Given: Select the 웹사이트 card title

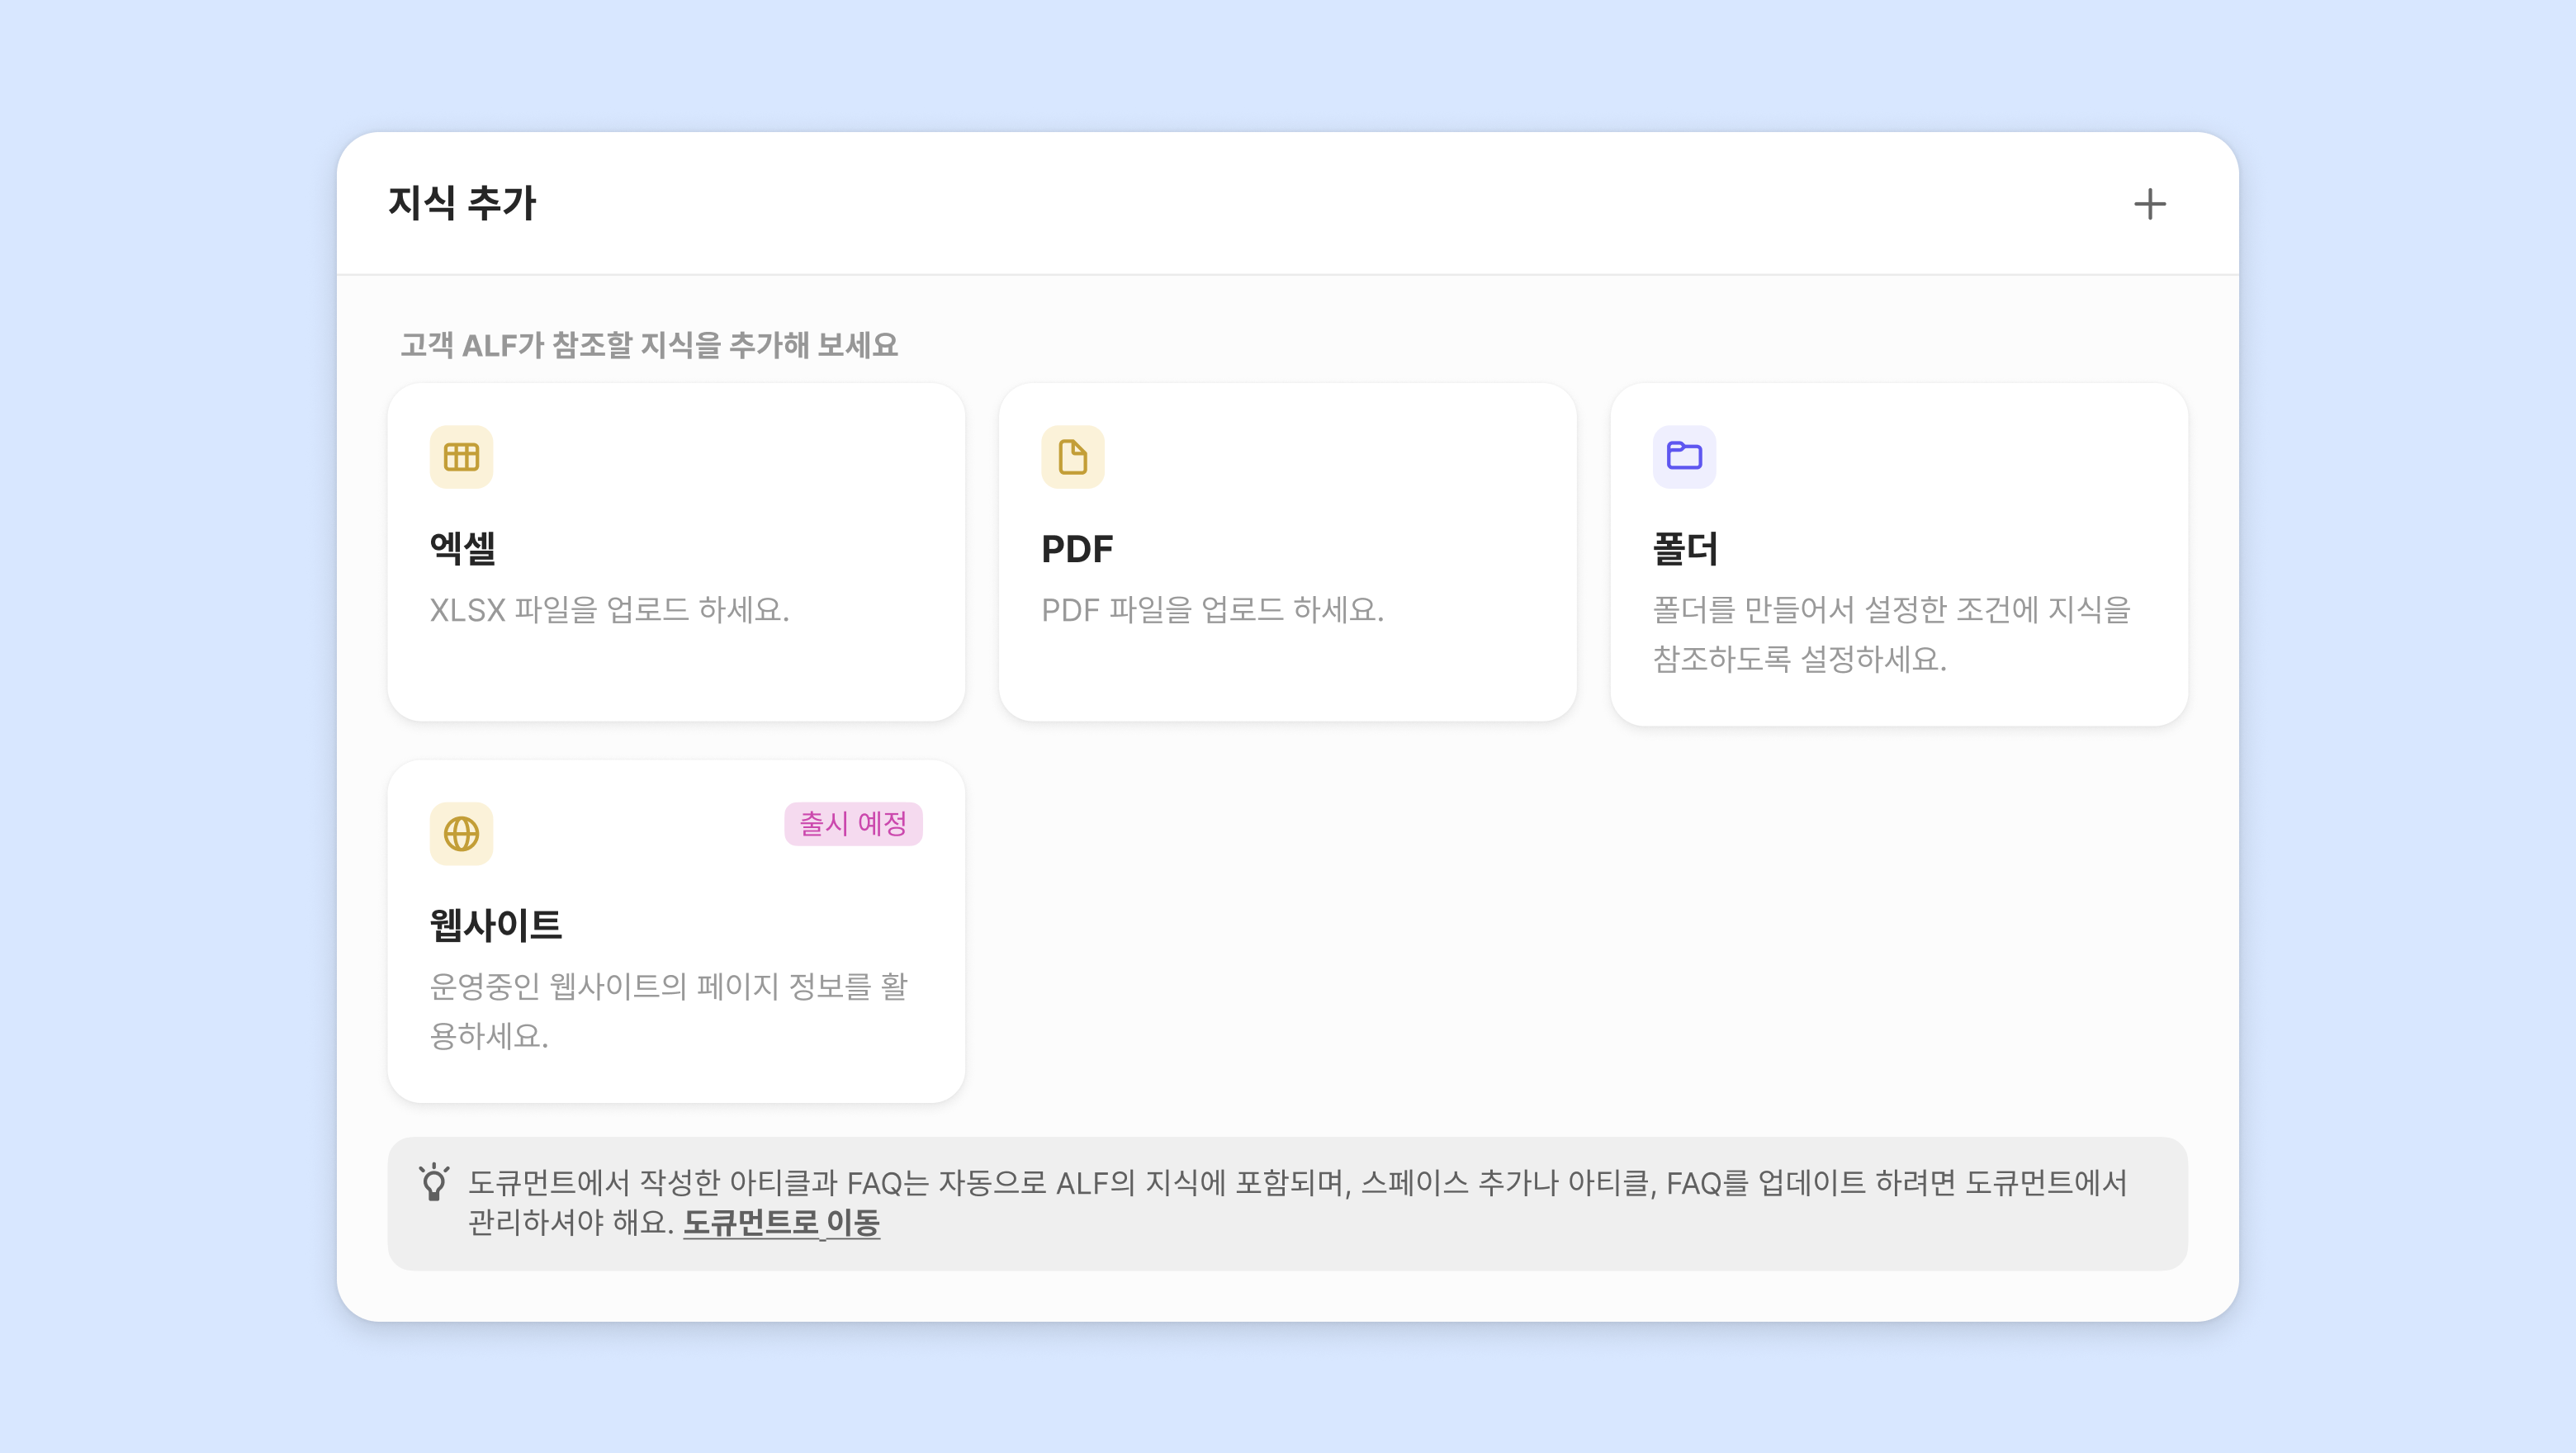Looking at the screenshot, I should [496, 924].
